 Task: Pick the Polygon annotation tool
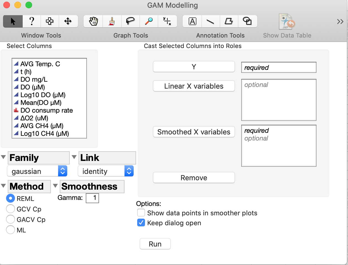[229, 21]
